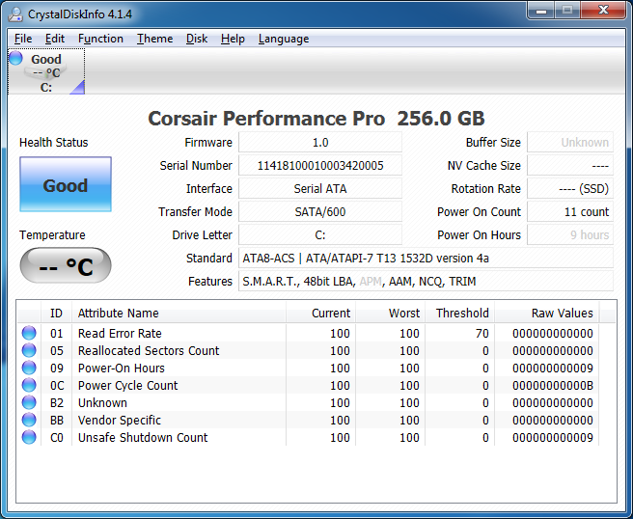Viewport: 633px width, 519px height.
Task: Click the Drive Letter field C:
Action: 320,234
